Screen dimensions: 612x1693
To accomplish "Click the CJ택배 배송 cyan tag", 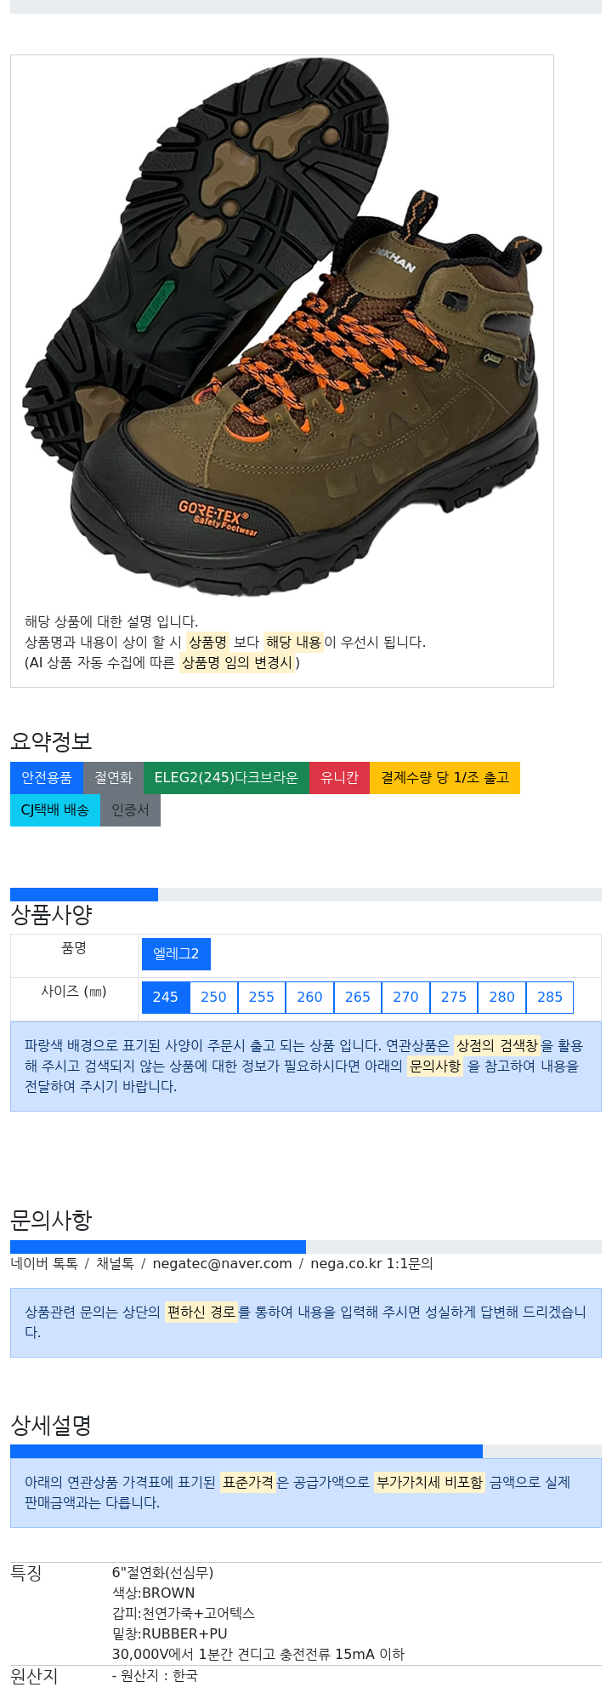I will [55, 809].
